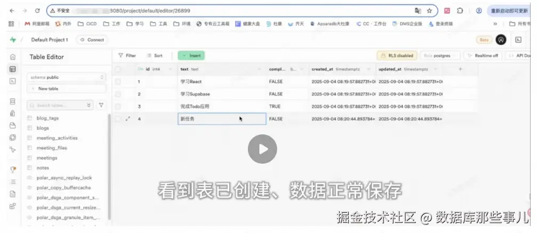This screenshot has width=537, height=233.
Task: Click the browser back arrow
Action: (x=12, y=11)
